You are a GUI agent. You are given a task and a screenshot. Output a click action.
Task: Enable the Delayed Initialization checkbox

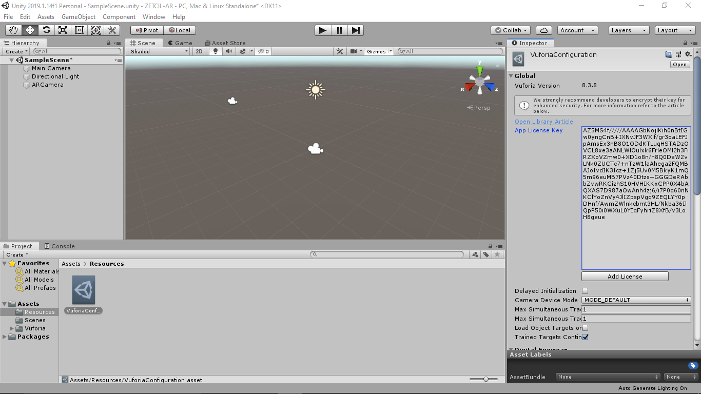[x=585, y=290]
